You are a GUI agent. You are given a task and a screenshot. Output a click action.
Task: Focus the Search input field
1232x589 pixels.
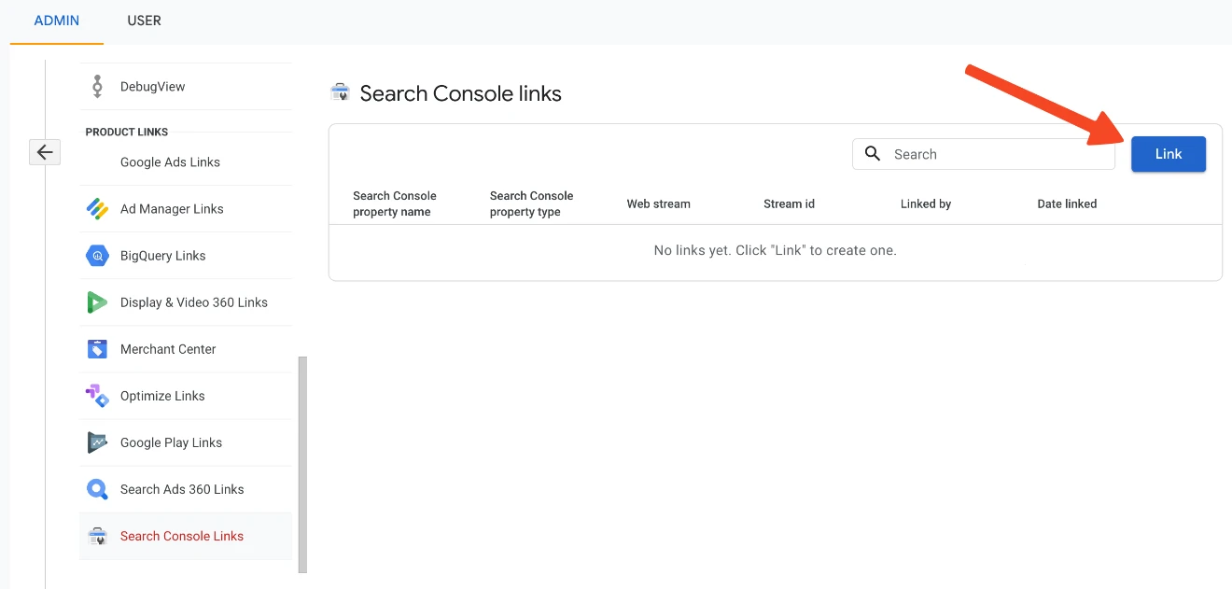(984, 154)
